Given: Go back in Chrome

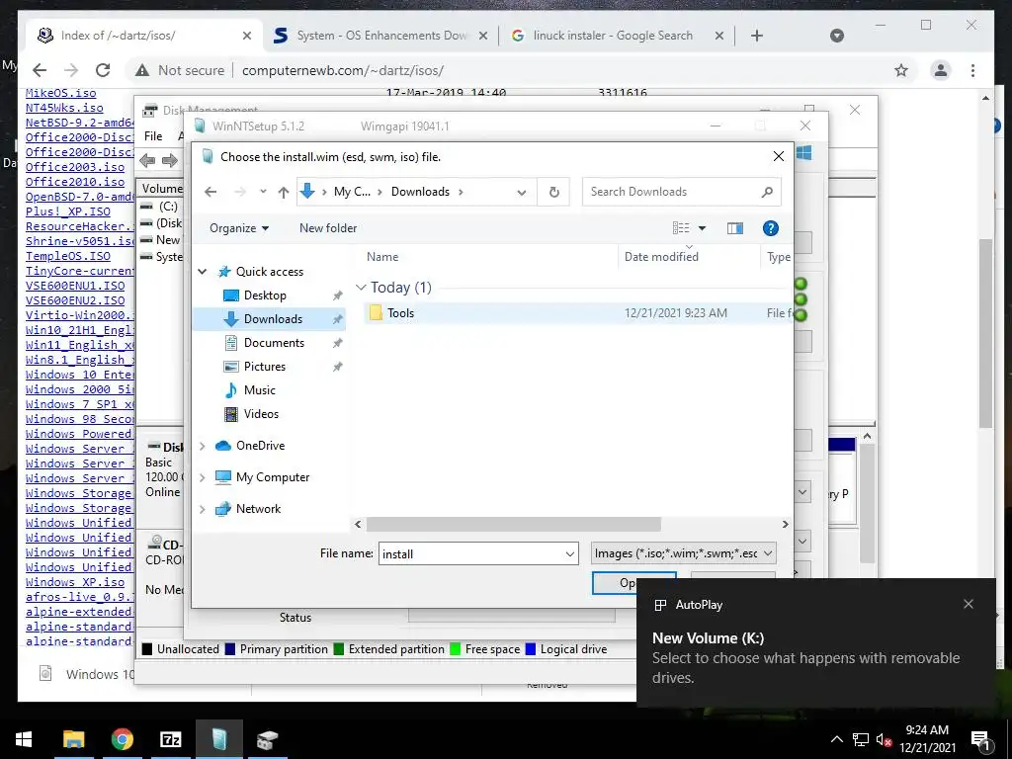Looking at the screenshot, I should pos(40,70).
